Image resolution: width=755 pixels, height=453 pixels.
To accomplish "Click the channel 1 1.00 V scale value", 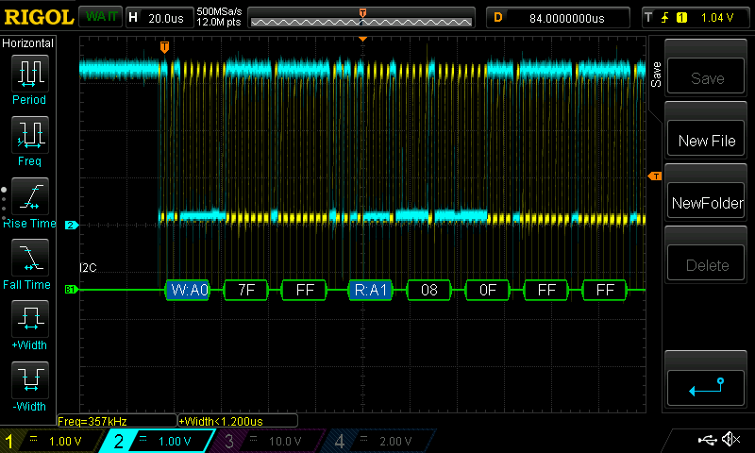I will 65,441.
